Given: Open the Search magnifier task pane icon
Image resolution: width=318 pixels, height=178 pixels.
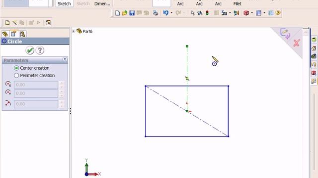Looking at the screenshot, I should (x=314, y=65).
